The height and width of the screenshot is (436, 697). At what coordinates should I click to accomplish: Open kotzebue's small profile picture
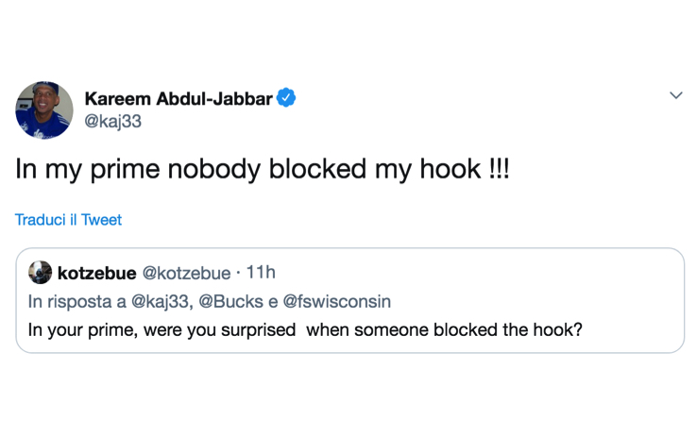40,273
